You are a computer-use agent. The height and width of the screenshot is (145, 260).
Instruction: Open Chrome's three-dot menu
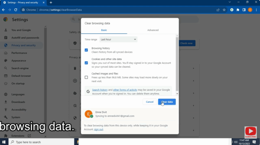(x=256, y=10)
